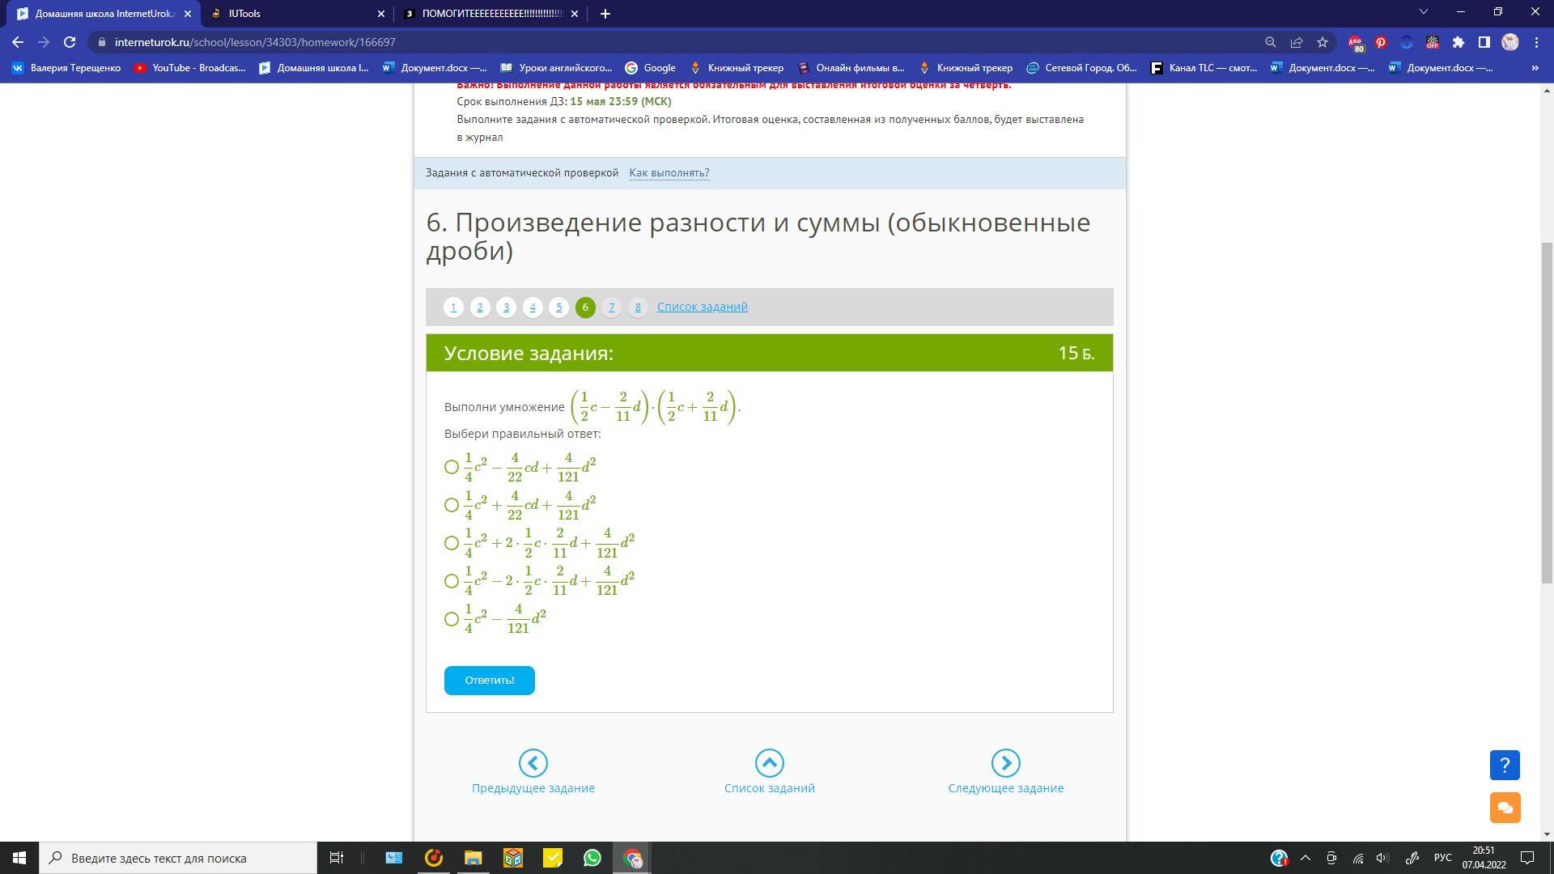
Task: Open the Chrome extensions puzzle icon
Action: pos(1458,42)
